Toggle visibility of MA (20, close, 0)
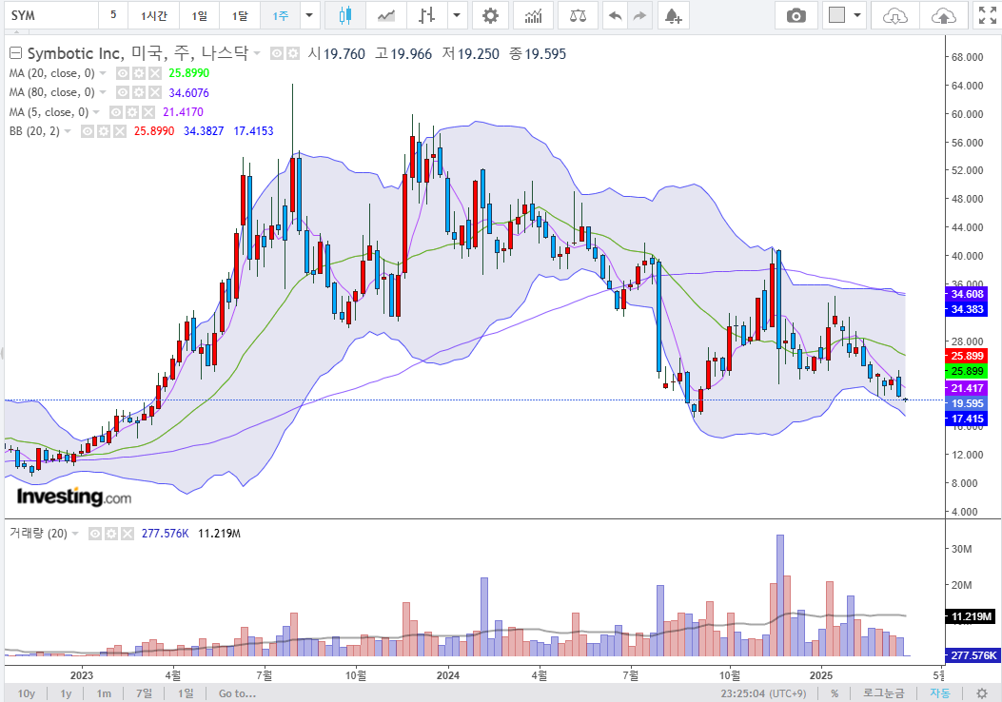 click(122, 73)
